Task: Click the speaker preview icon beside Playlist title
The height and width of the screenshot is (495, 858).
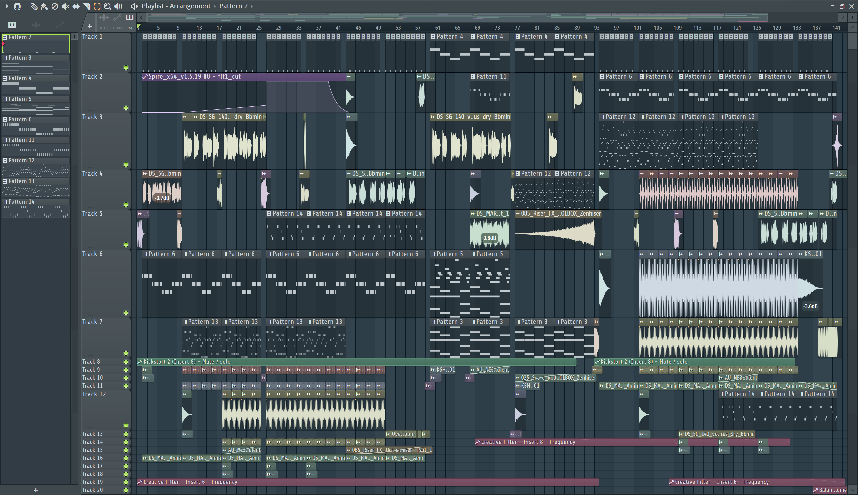Action: (134, 6)
